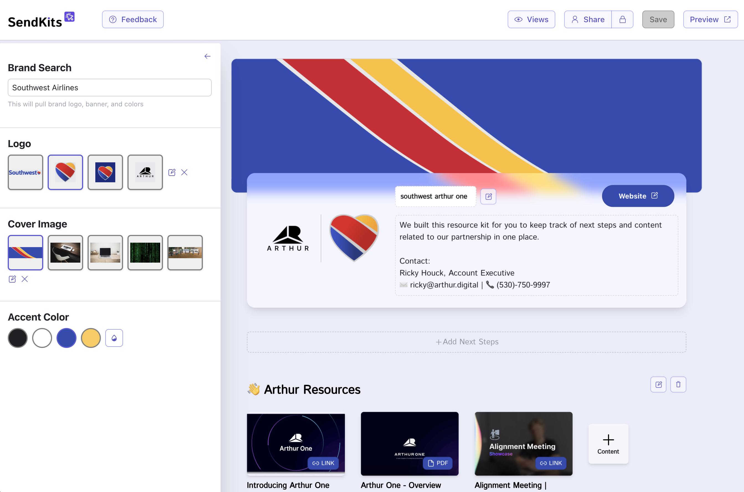Screen dimensions: 744x492
Task: Select the Southwest stripes cover image
Action: click(x=25, y=253)
